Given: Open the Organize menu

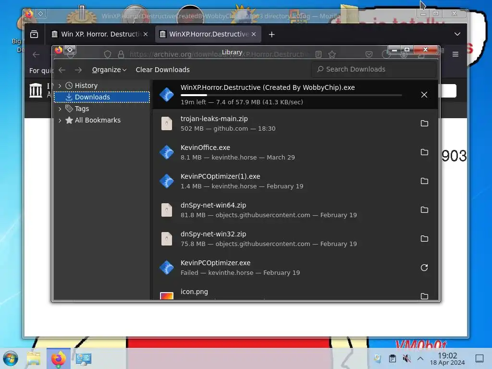Looking at the screenshot, I should click(x=109, y=70).
